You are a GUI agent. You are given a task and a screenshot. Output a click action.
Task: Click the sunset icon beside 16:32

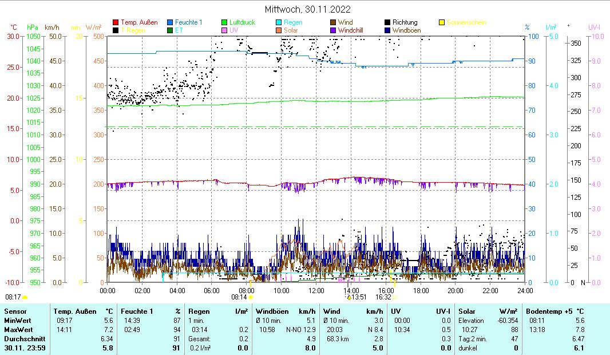(395, 297)
